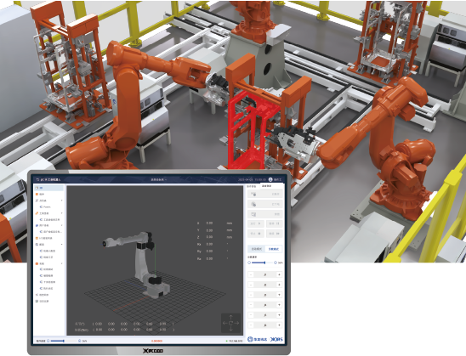Click the red status value in the bottom bar
This screenshot has width=466, height=356.
pyautogui.click(x=156, y=341)
